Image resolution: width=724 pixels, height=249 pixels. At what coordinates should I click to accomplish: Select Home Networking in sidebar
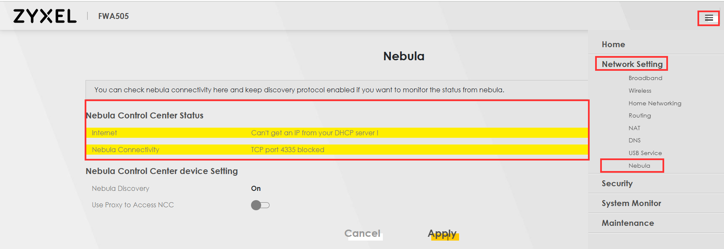tap(655, 103)
